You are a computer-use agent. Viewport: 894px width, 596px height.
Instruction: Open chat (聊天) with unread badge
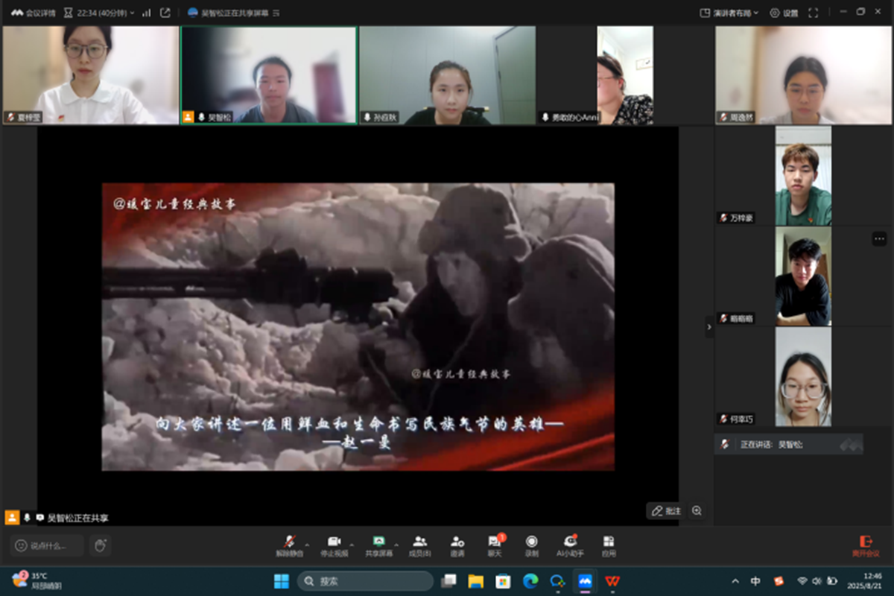tap(495, 546)
